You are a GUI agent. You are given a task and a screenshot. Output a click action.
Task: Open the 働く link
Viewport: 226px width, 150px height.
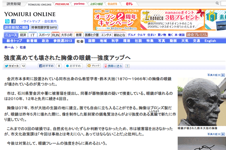pyautogui.click(x=170, y=35)
